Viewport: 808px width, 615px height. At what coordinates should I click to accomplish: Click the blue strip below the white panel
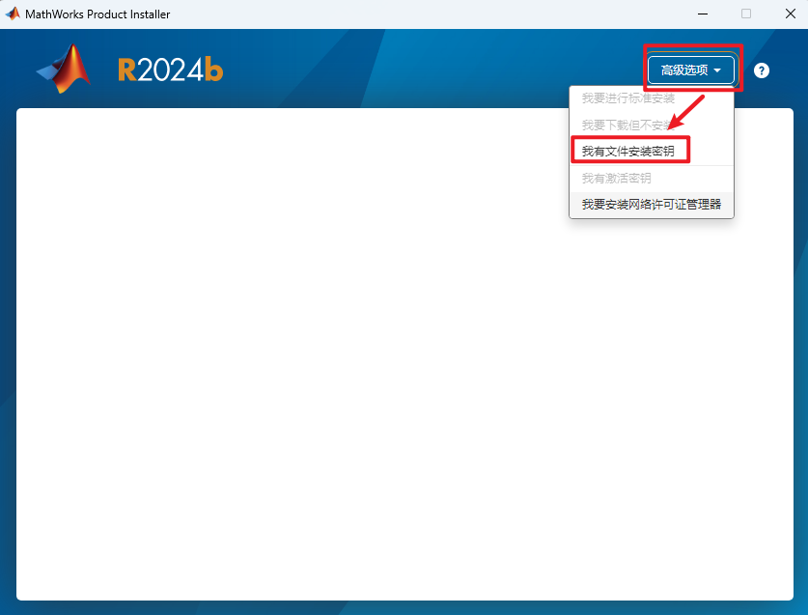pos(404,607)
